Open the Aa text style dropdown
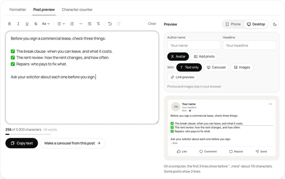The height and width of the screenshot is (179, 285). pyautogui.click(x=46, y=24)
